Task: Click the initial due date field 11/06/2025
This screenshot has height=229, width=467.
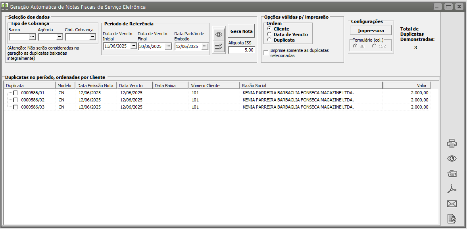Action: [117, 46]
